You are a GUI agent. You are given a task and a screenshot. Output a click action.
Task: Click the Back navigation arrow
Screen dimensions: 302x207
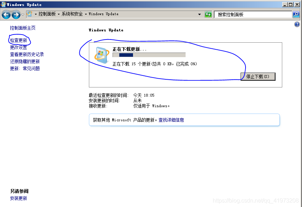click(6, 14)
